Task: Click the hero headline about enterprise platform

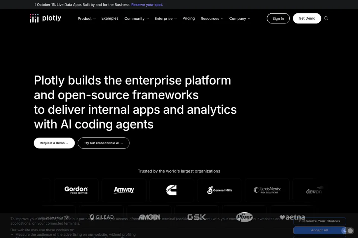Action: (x=135, y=102)
